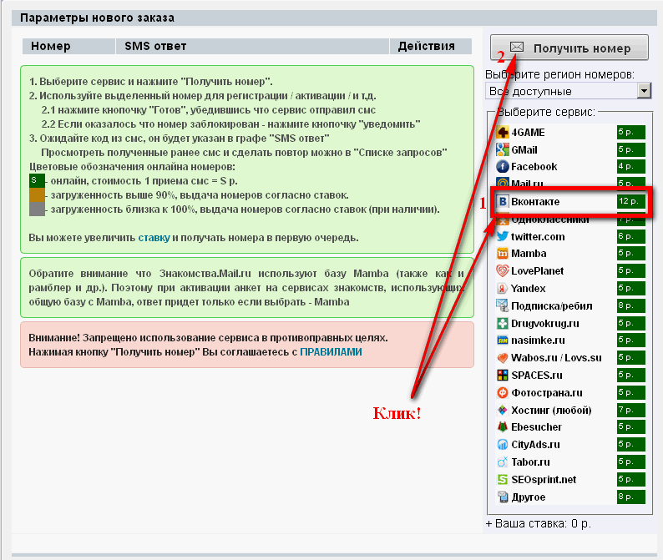Viewport: 663px width, 560px height.
Task: Pick the Вконтакте service icon
Action: tap(503, 202)
